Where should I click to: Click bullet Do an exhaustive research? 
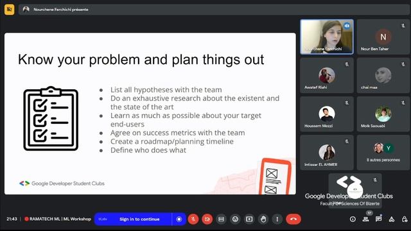click(x=195, y=103)
